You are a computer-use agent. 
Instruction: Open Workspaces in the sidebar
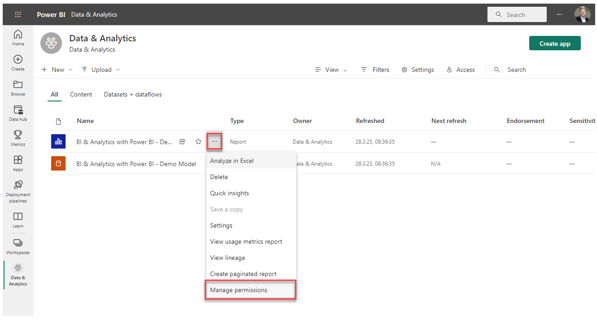18,247
